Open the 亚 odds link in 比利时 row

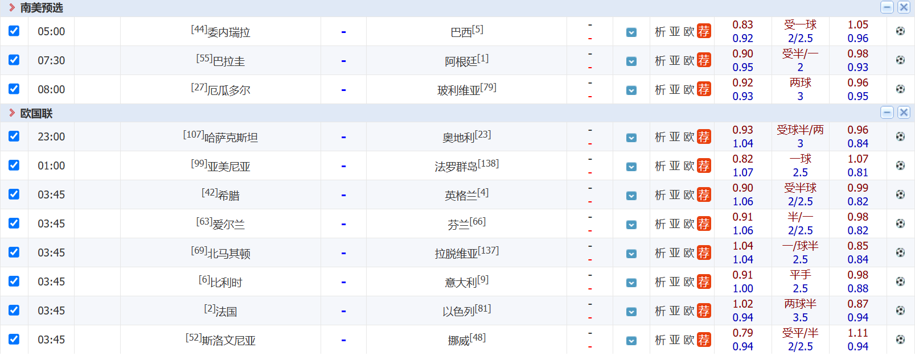[x=674, y=282]
